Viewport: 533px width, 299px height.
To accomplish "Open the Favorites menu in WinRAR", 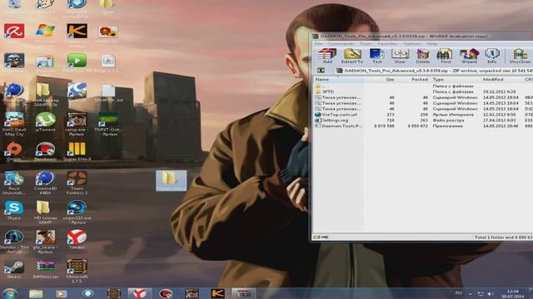I will [x=387, y=44].
